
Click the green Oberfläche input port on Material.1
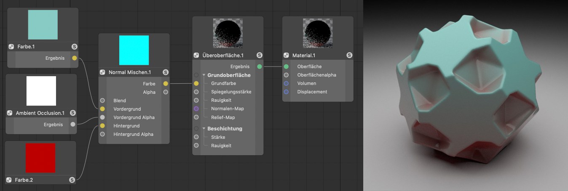pos(286,66)
